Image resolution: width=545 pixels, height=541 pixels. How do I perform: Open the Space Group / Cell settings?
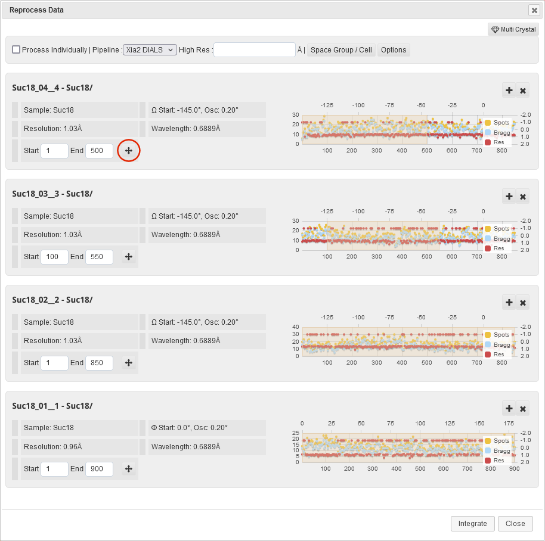pyautogui.click(x=341, y=50)
